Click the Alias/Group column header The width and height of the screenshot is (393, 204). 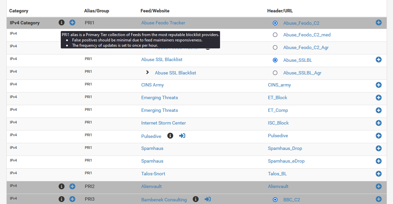[96, 11]
